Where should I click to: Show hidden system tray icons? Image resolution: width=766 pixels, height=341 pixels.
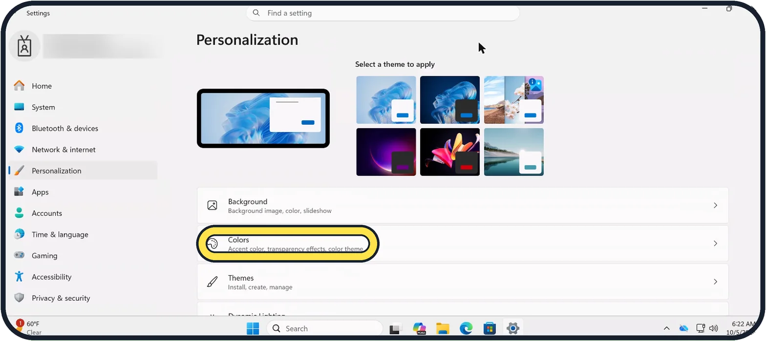tap(666, 328)
